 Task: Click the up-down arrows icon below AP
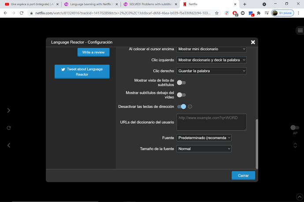pos(295,145)
